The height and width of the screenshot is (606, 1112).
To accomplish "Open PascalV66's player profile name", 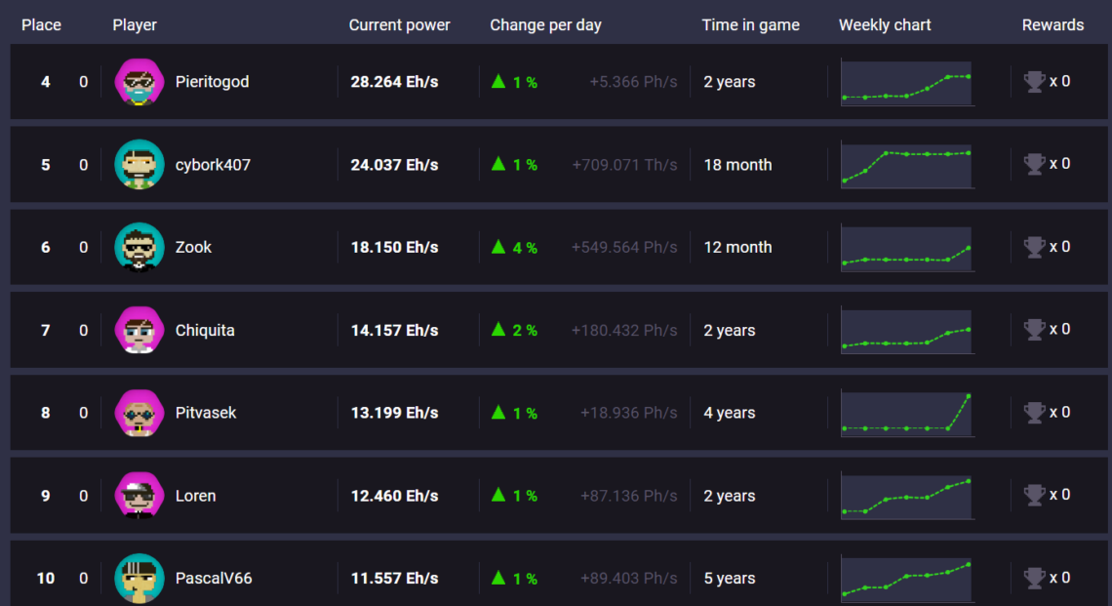I will coord(214,579).
